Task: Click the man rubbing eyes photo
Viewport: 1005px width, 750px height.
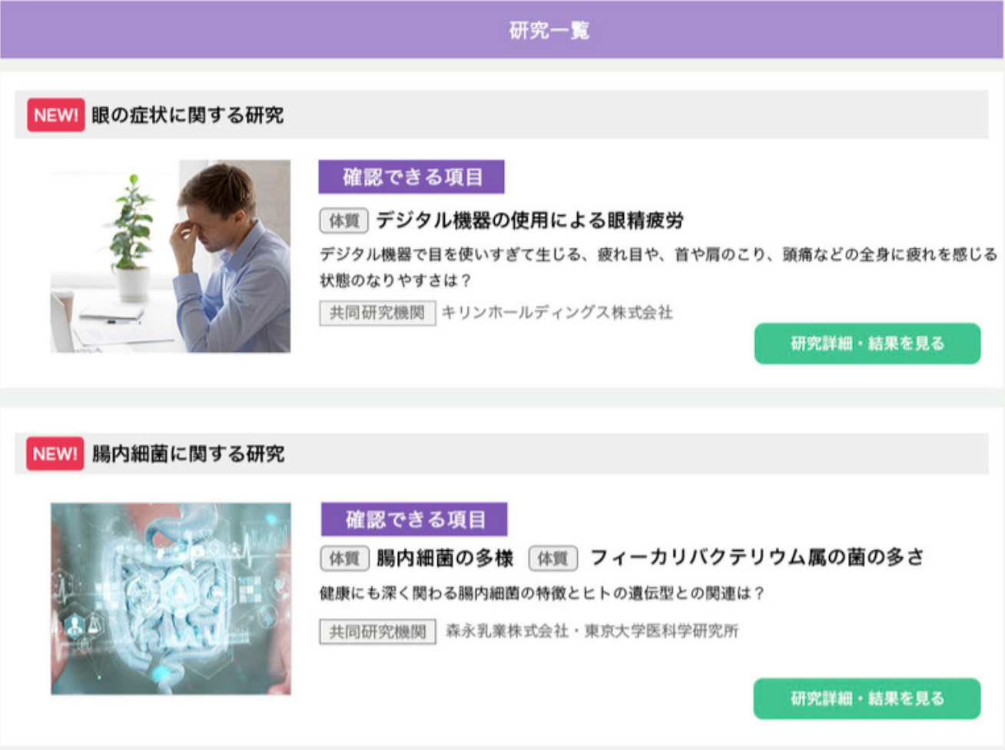Action: pyautogui.click(x=171, y=256)
